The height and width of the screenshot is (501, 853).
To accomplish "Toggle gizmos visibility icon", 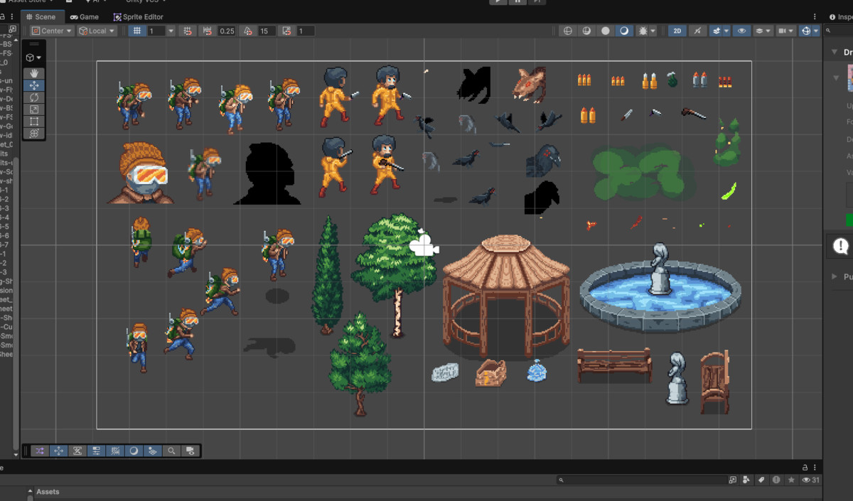I will [x=805, y=31].
